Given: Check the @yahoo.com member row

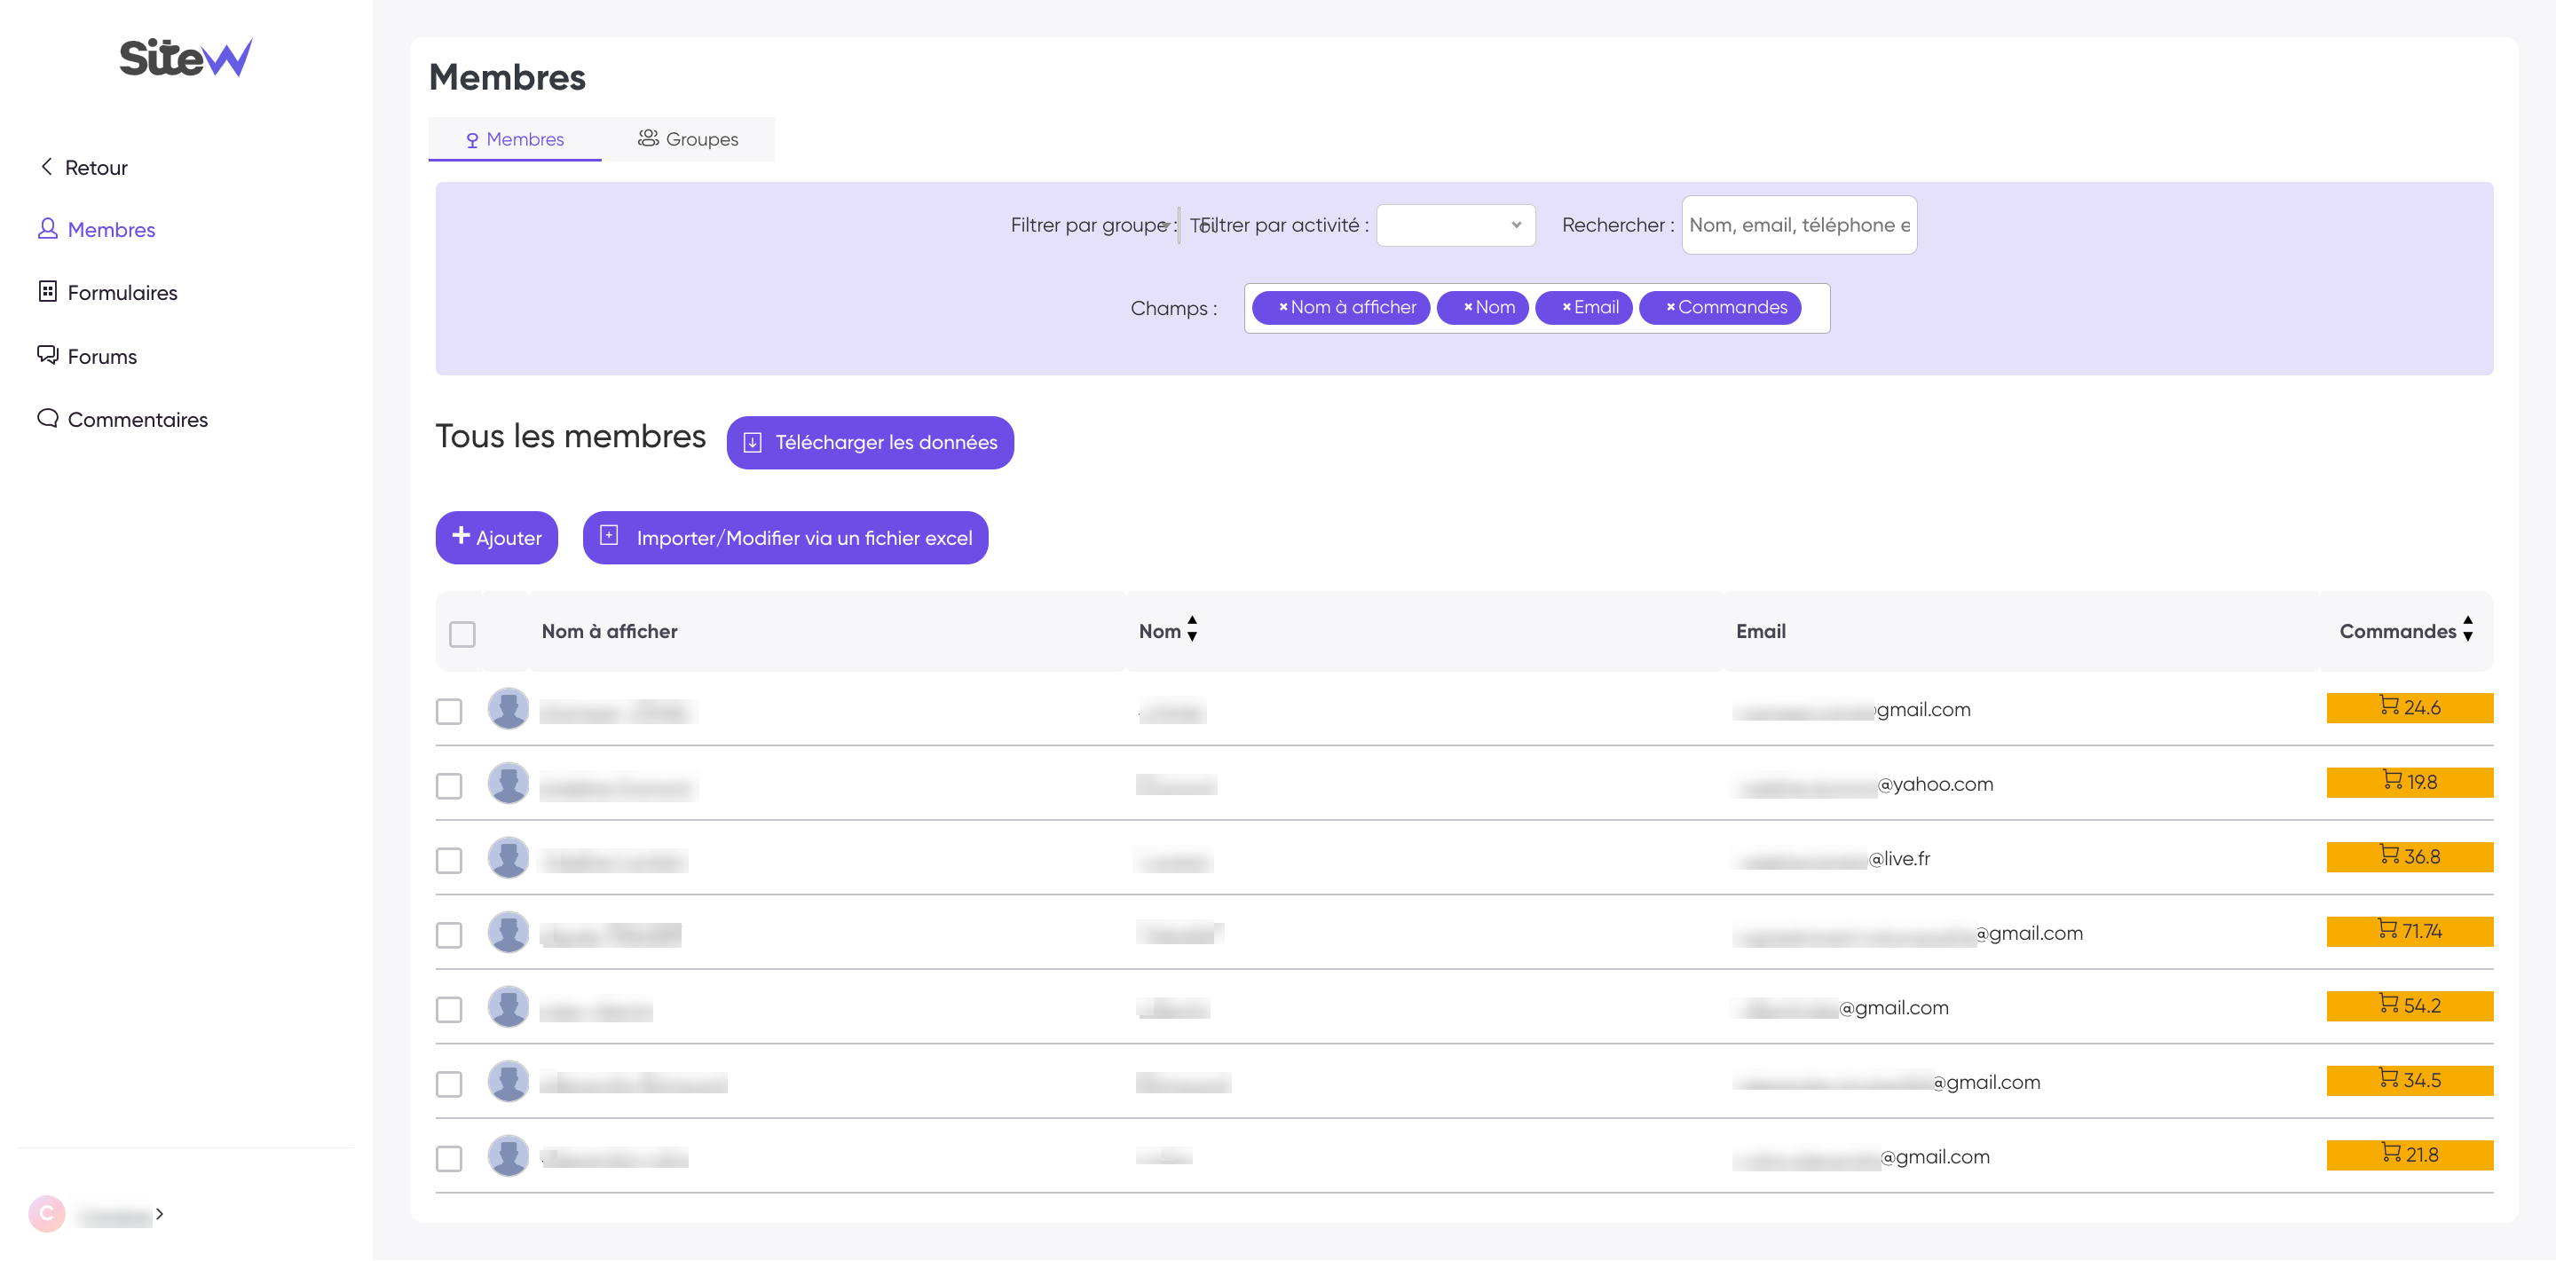Looking at the screenshot, I should (449, 785).
